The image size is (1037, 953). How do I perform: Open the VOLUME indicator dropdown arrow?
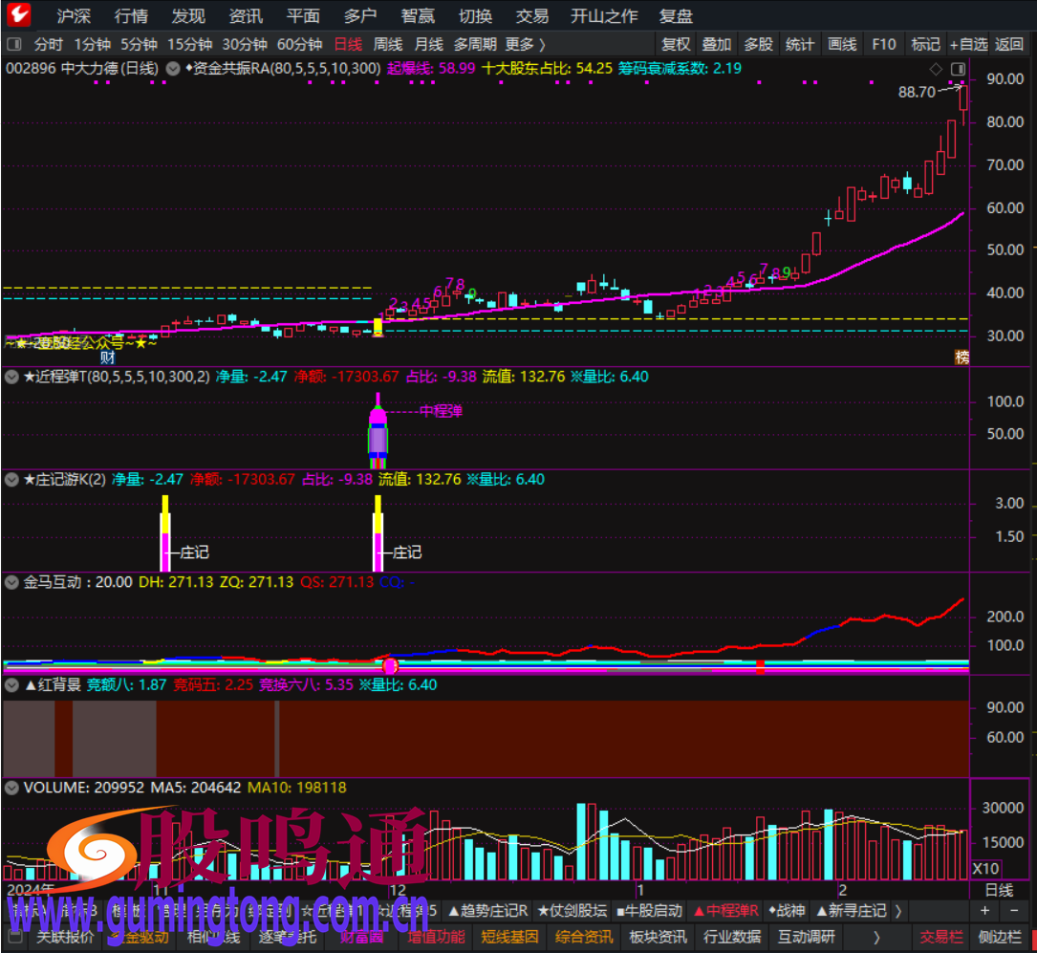[11, 788]
